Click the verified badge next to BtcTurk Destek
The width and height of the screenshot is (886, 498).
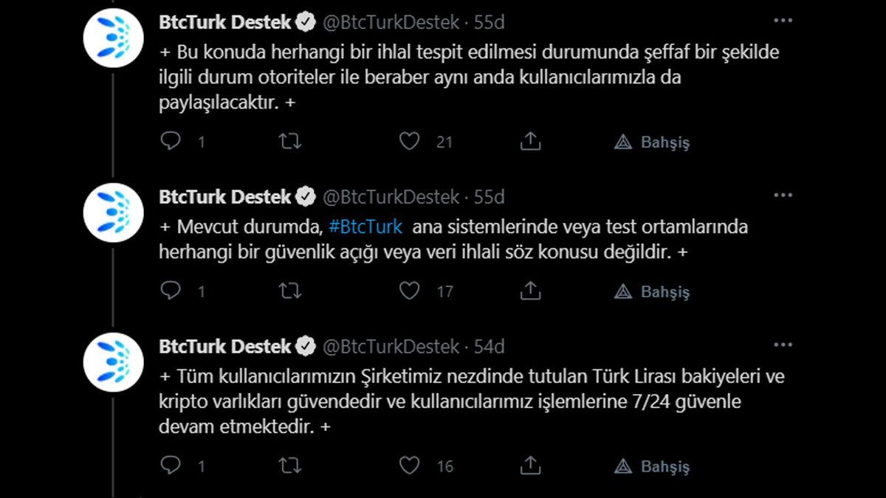pyautogui.click(x=303, y=21)
